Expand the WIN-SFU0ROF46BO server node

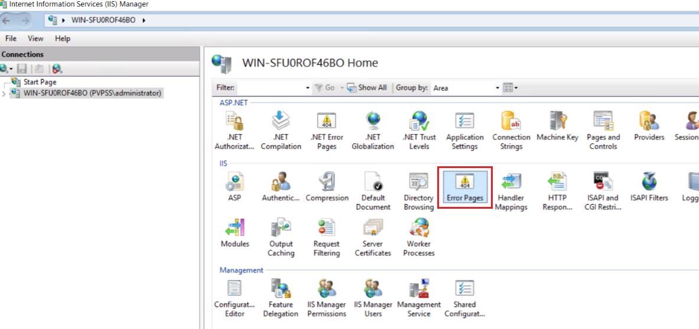coord(5,93)
